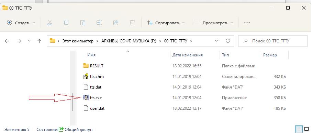Maximize the 00_ТТС_ТГТУ window
Screen dimensions: 312x133
(x=288, y=8)
